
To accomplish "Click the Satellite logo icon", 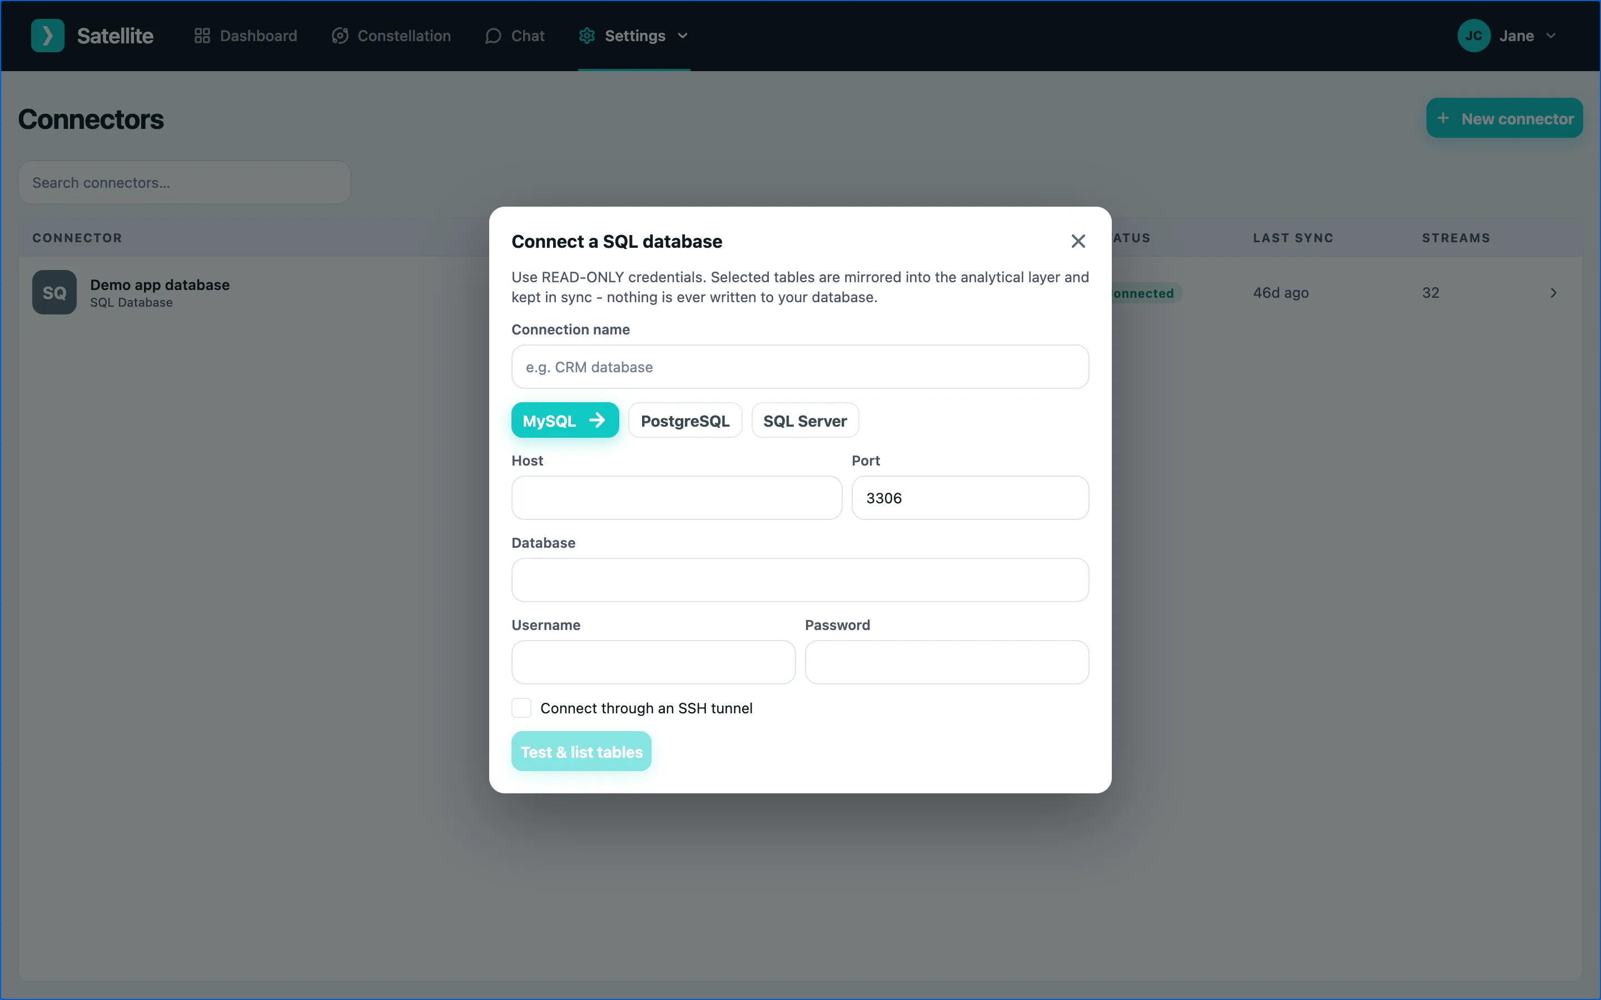I will click(48, 36).
